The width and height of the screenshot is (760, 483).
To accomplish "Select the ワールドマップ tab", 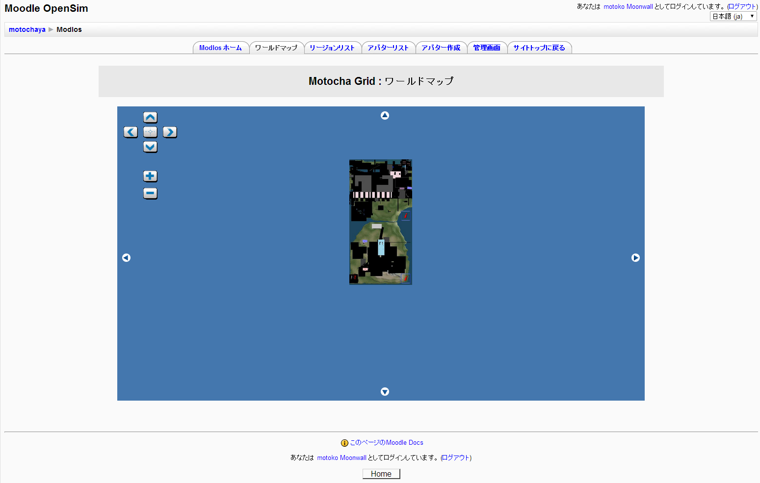I will click(x=276, y=48).
